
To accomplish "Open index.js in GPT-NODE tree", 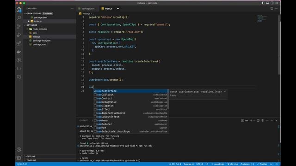I will tap(36, 37).
